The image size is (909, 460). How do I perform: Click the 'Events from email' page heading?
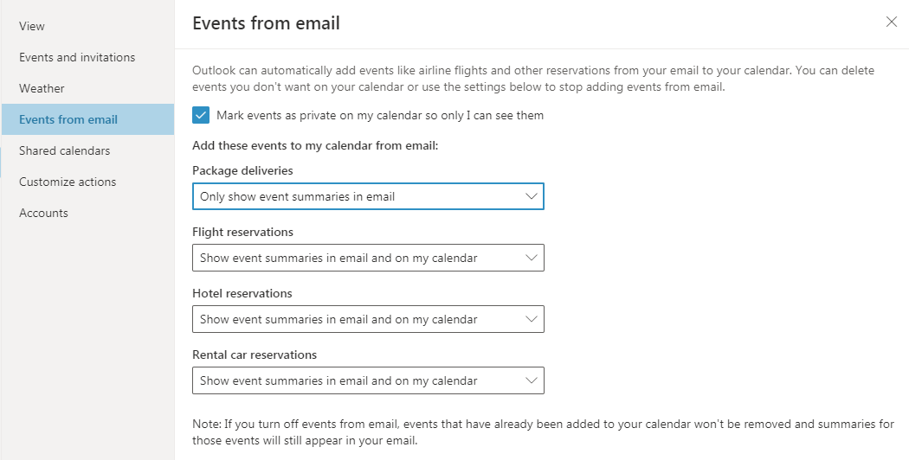click(266, 23)
